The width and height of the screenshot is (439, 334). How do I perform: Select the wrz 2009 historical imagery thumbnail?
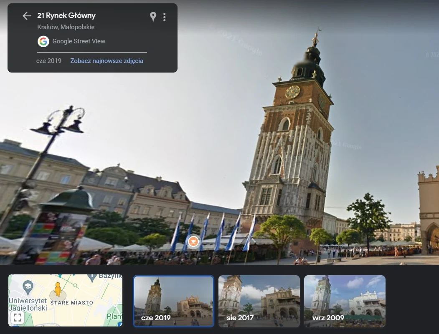click(345, 301)
